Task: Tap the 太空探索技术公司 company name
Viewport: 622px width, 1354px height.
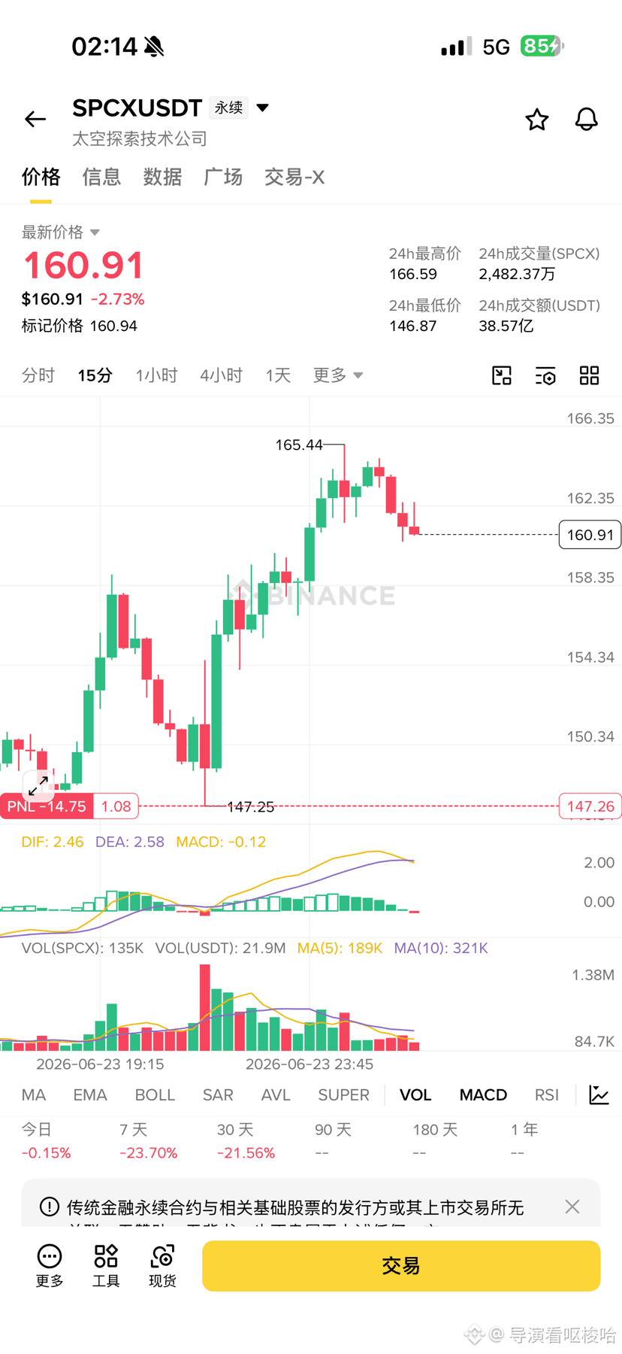Action: coord(140,138)
